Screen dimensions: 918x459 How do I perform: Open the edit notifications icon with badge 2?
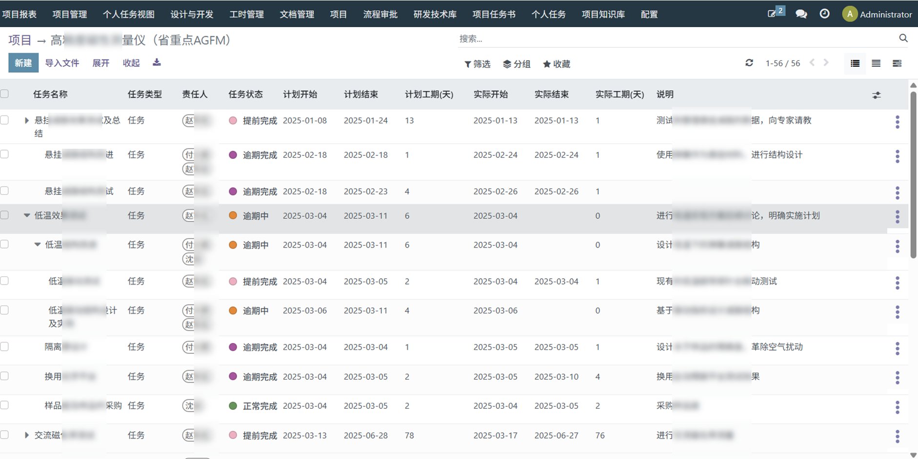click(x=776, y=13)
